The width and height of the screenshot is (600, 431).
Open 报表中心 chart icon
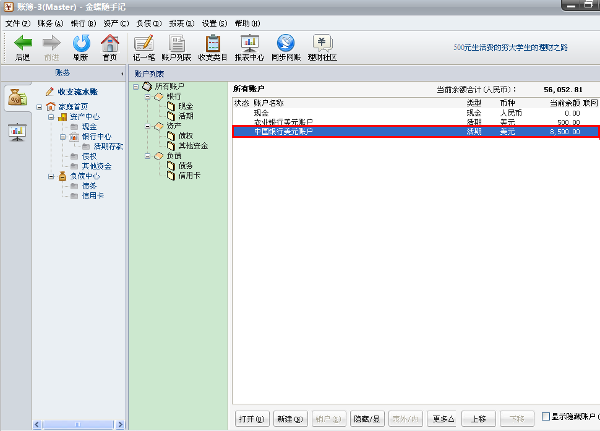249,43
